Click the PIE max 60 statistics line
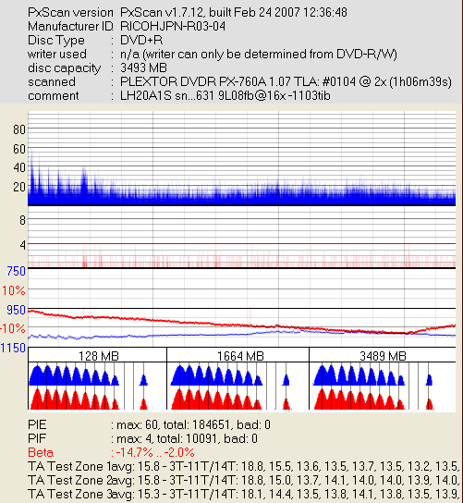Image resolution: width=463 pixels, height=503 pixels. 149,424
